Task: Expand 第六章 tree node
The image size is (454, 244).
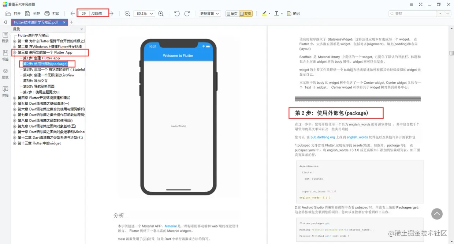Action: pos(15,109)
